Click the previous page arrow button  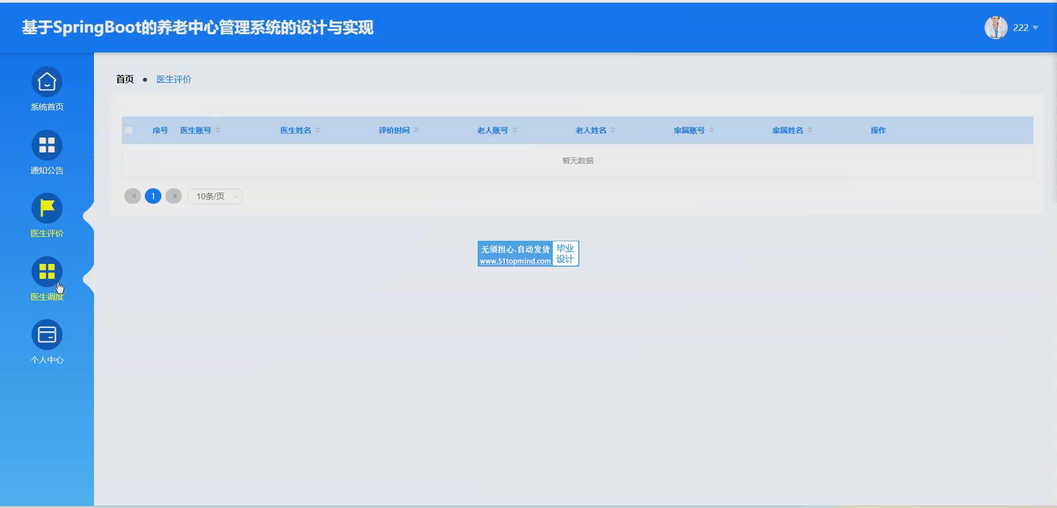click(133, 196)
